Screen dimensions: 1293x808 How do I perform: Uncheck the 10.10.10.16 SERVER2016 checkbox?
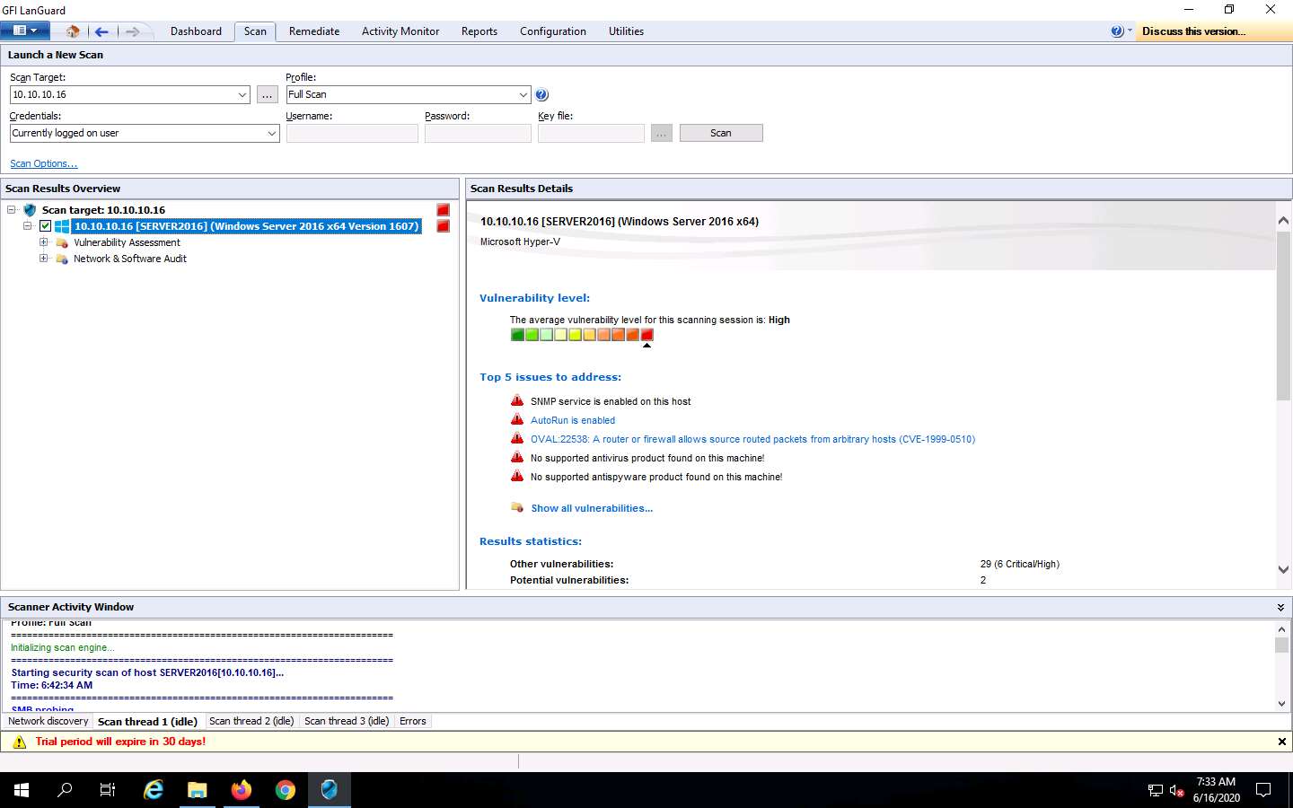tap(45, 226)
